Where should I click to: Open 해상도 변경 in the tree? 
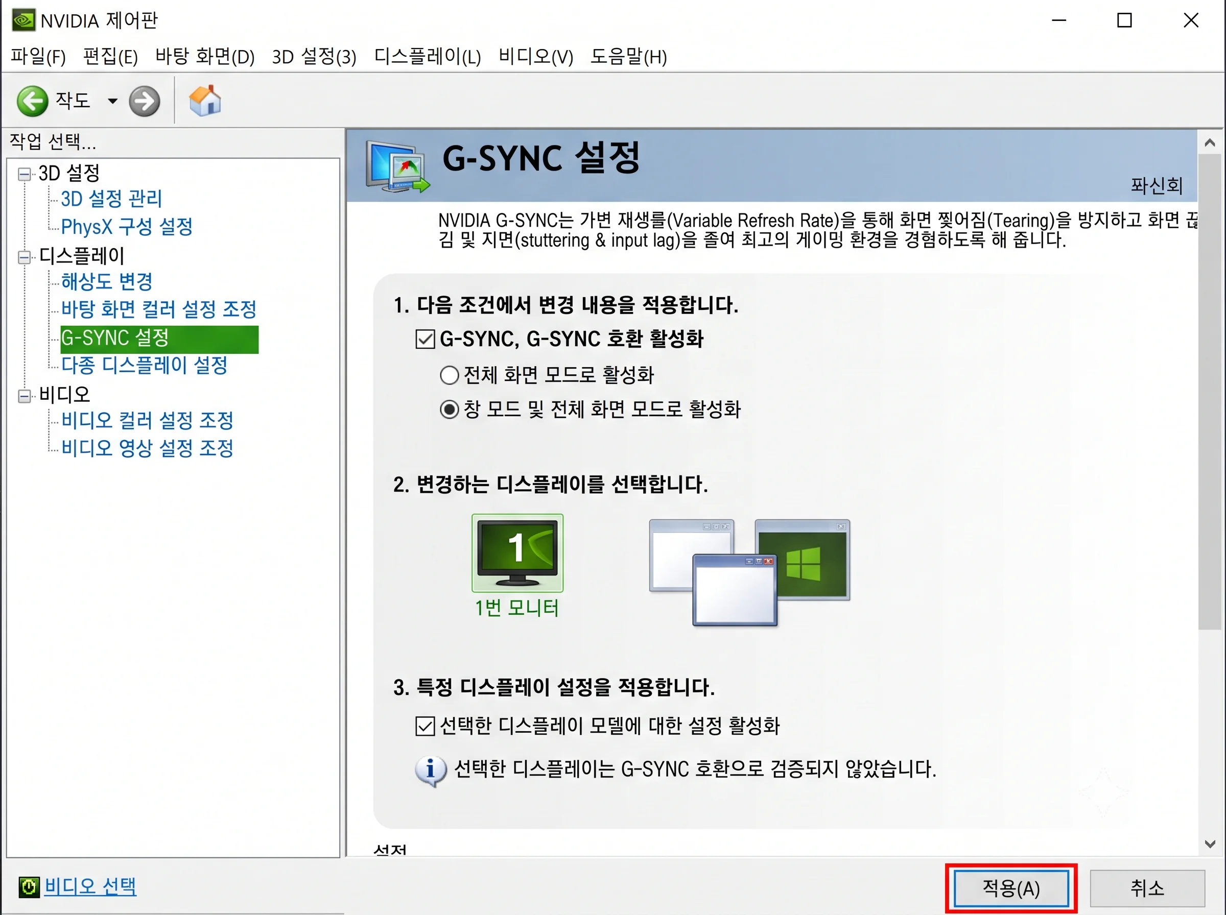click(x=107, y=281)
